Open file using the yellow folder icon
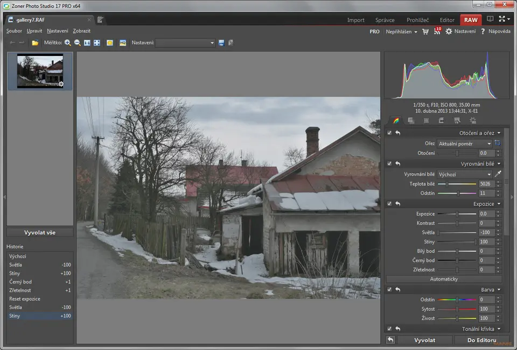The height and width of the screenshot is (350, 517). tap(35, 42)
